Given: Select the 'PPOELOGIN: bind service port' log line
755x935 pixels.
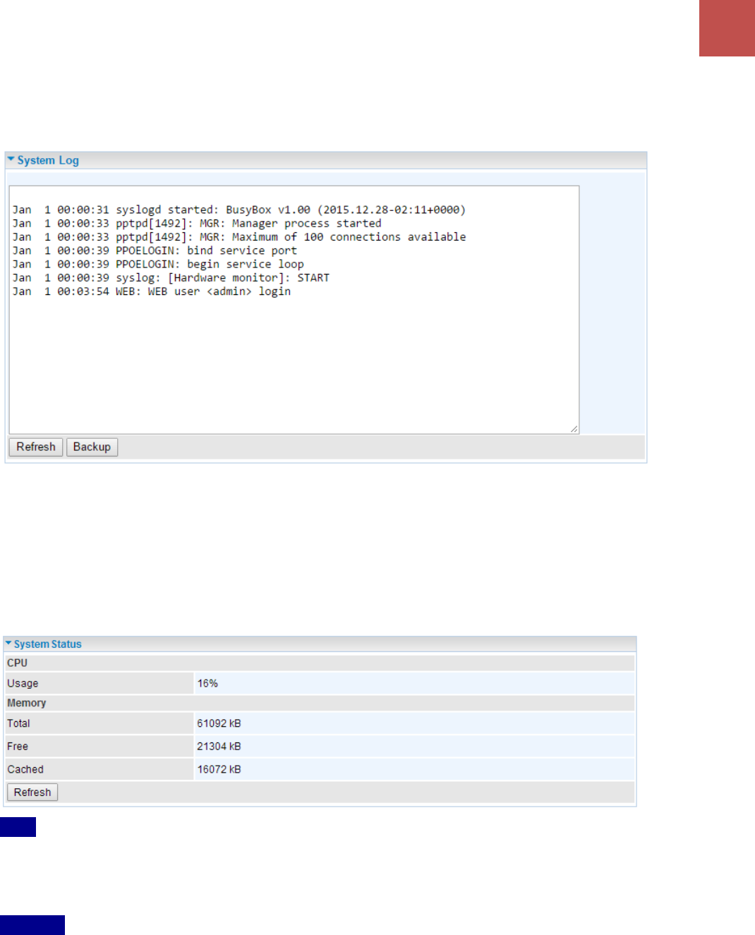Looking at the screenshot, I should click(x=155, y=251).
